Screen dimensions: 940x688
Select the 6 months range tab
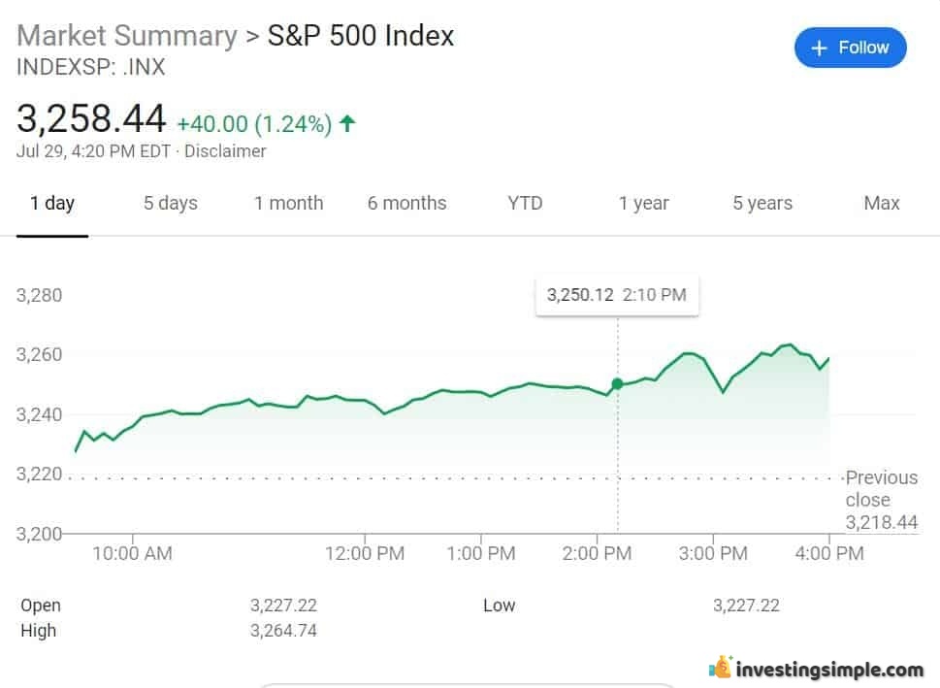(x=407, y=204)
